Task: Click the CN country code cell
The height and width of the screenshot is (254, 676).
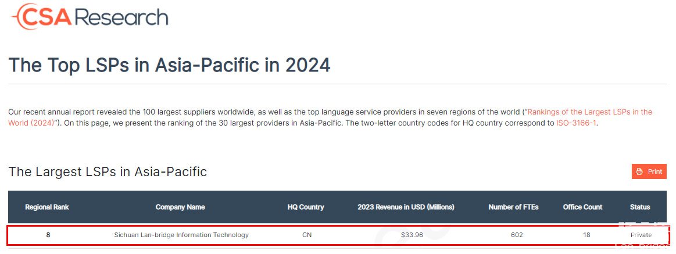Action: (x=307, y=235)
